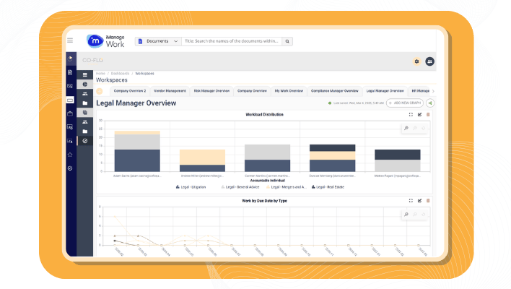Switch to the HR Manage tab
The height and width of the screenshot is (289, 511).
coord(420,91)
